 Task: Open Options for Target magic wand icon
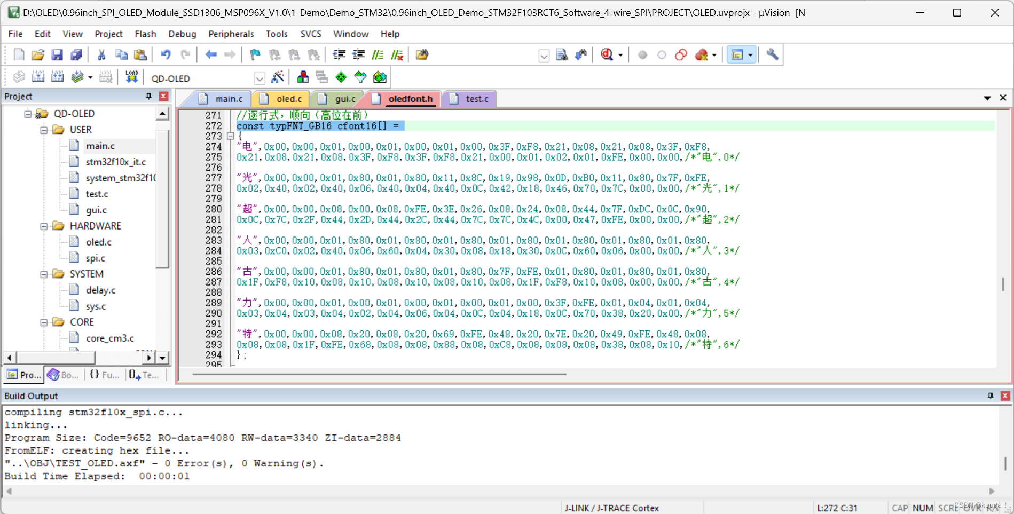tap(278, 77)
